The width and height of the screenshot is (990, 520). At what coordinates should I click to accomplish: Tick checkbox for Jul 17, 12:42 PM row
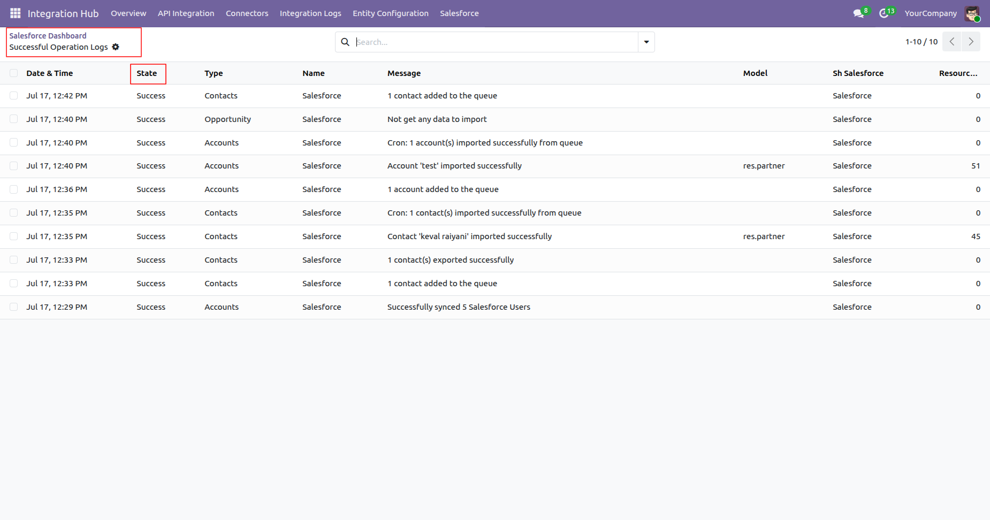coord(14,96)
